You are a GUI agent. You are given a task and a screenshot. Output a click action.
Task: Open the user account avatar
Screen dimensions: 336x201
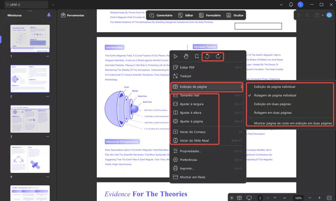[x=301, y=5]
